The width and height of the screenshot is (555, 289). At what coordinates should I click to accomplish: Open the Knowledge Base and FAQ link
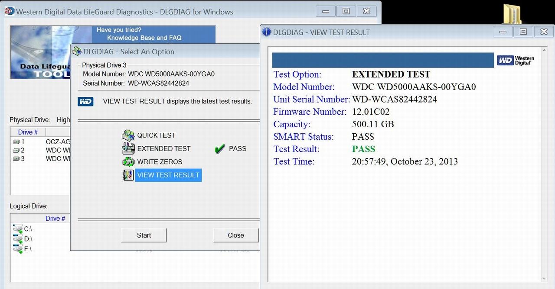pos(144,38)
